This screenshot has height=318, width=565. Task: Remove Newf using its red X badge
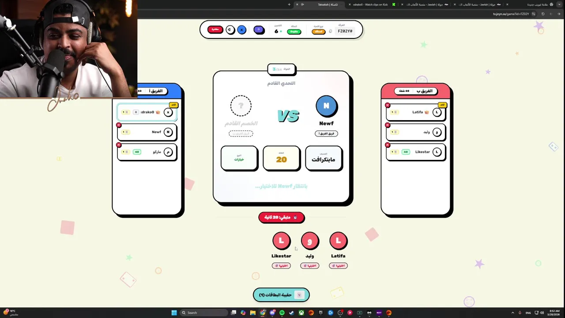pyautogui.click(x=119, y=125)
